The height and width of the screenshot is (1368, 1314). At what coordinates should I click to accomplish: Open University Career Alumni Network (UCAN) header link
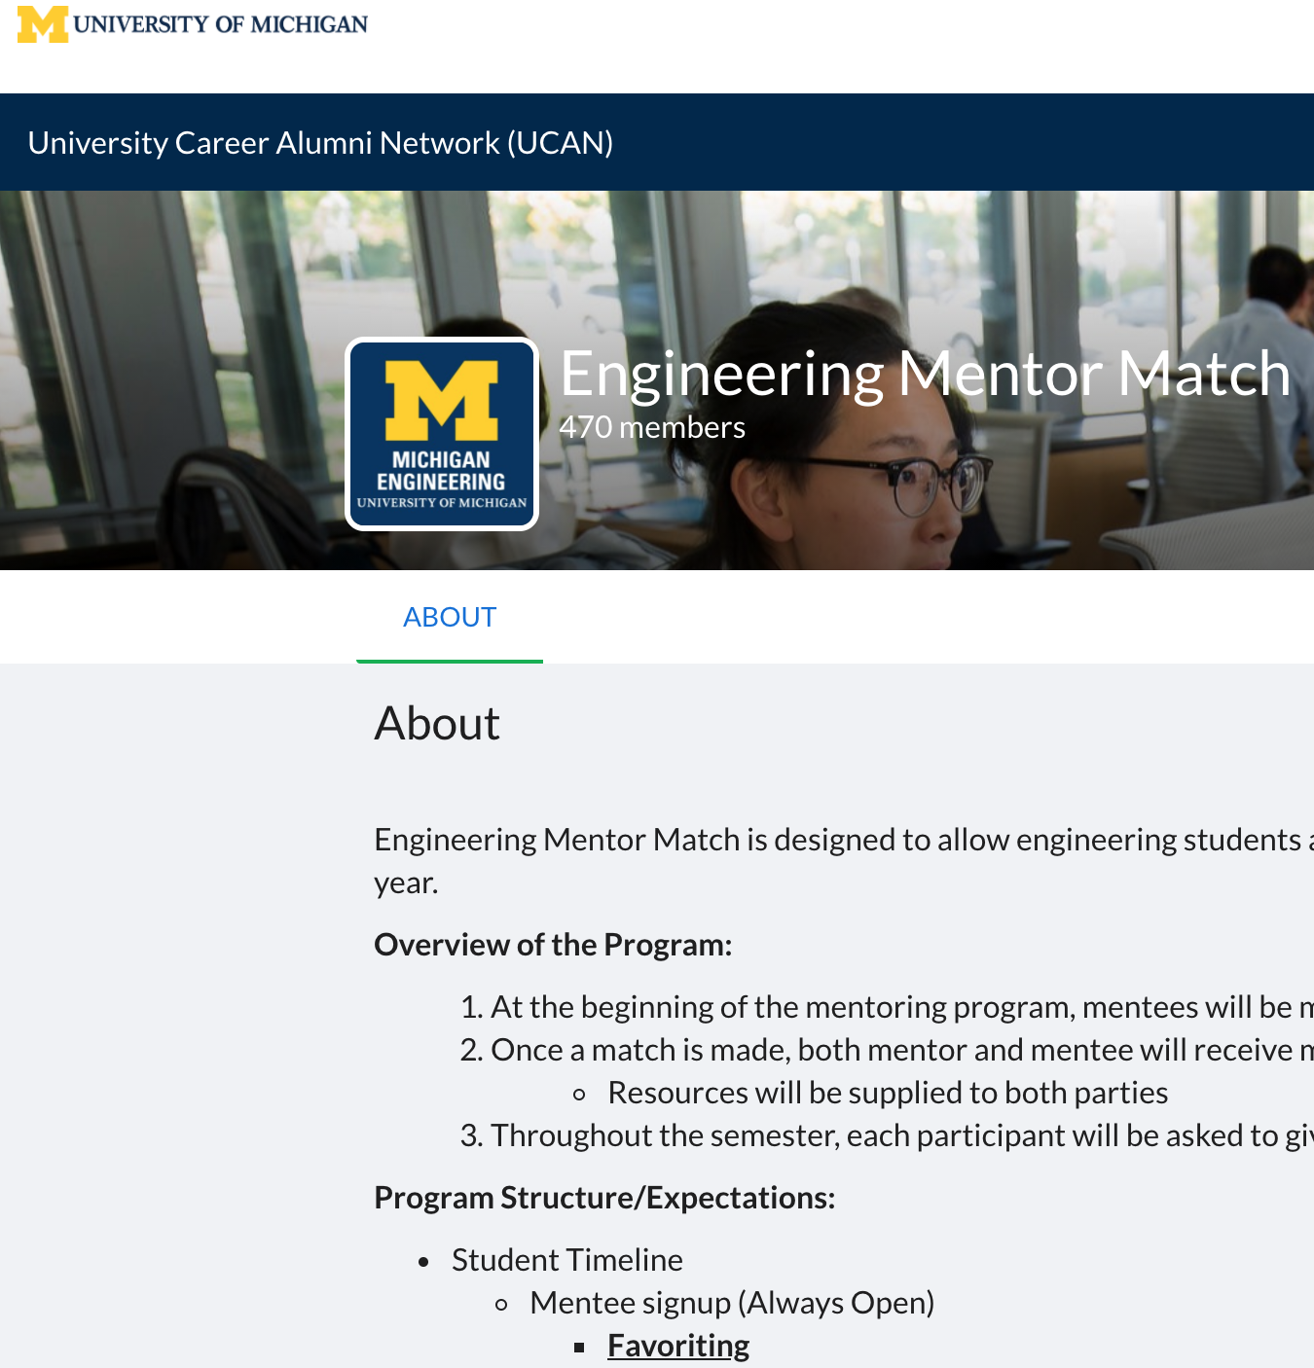[x=320, y=143]
